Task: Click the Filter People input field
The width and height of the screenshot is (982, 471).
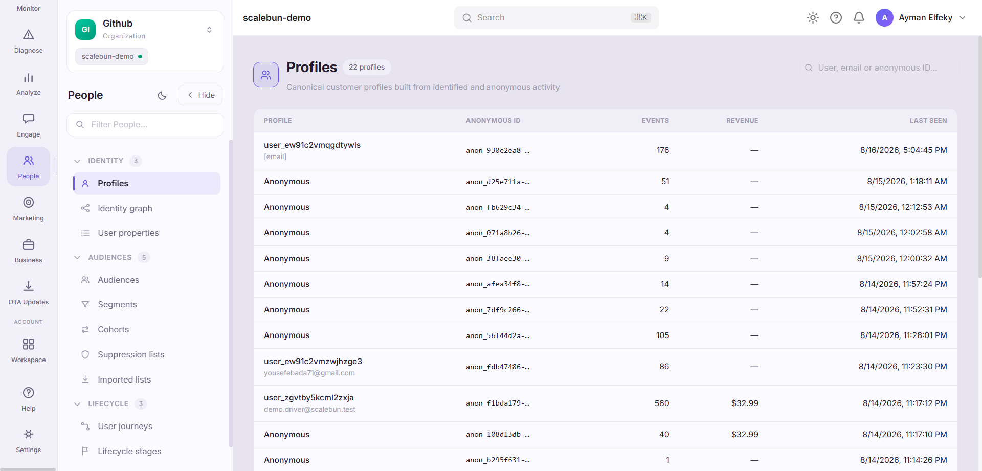Action: 145,124
